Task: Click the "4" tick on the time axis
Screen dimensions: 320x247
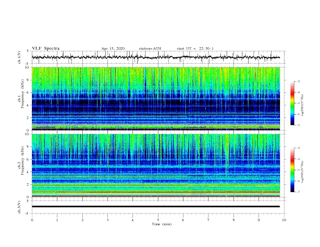Action: pos(133,220)
